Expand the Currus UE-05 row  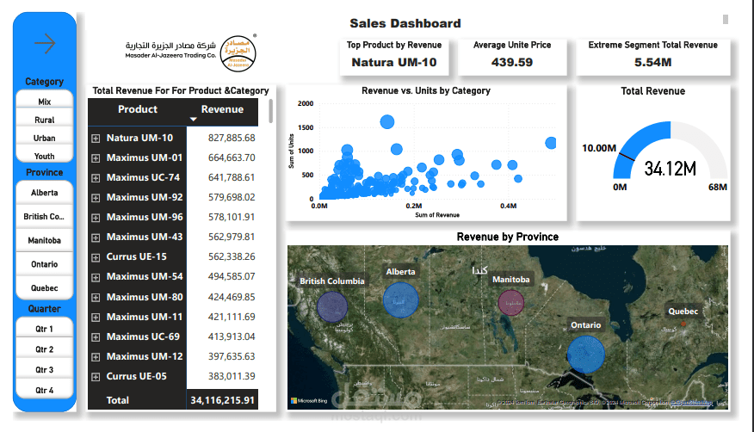pyautogui.click(x=96, y=377)
